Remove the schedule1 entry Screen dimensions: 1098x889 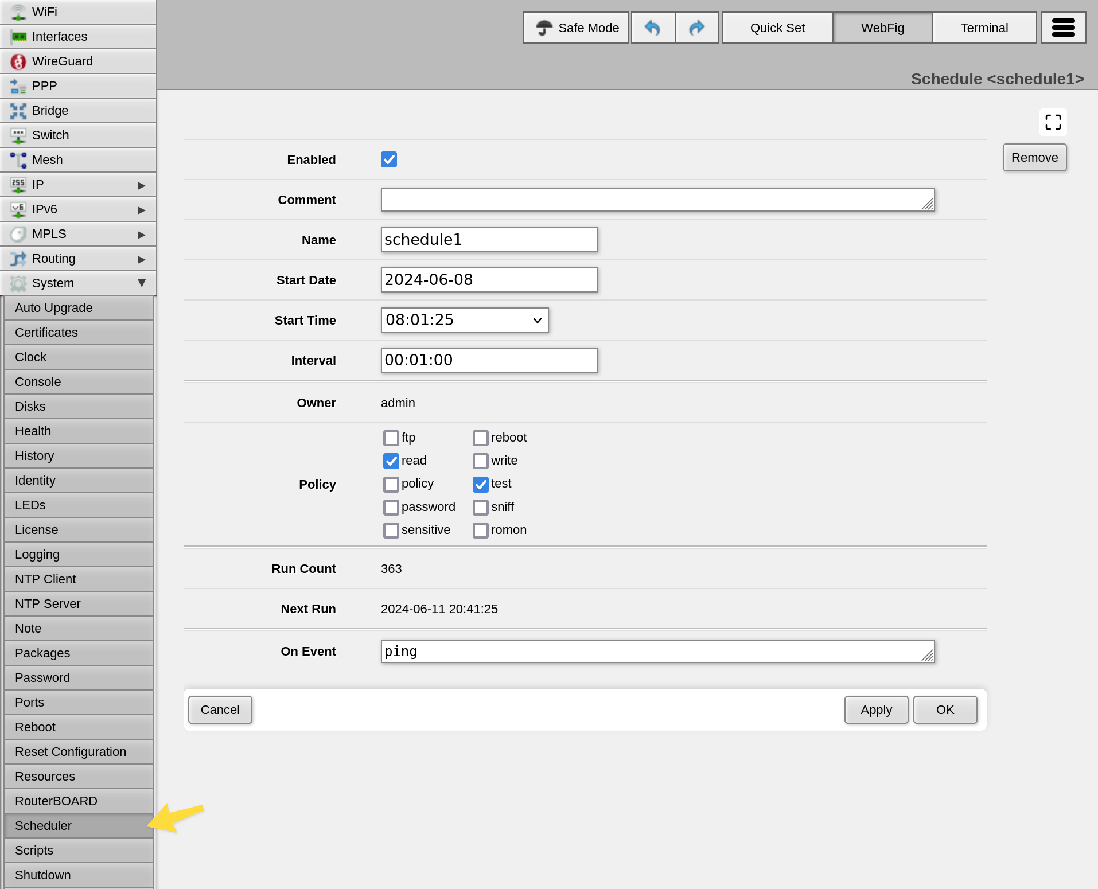click(1034, 157)
